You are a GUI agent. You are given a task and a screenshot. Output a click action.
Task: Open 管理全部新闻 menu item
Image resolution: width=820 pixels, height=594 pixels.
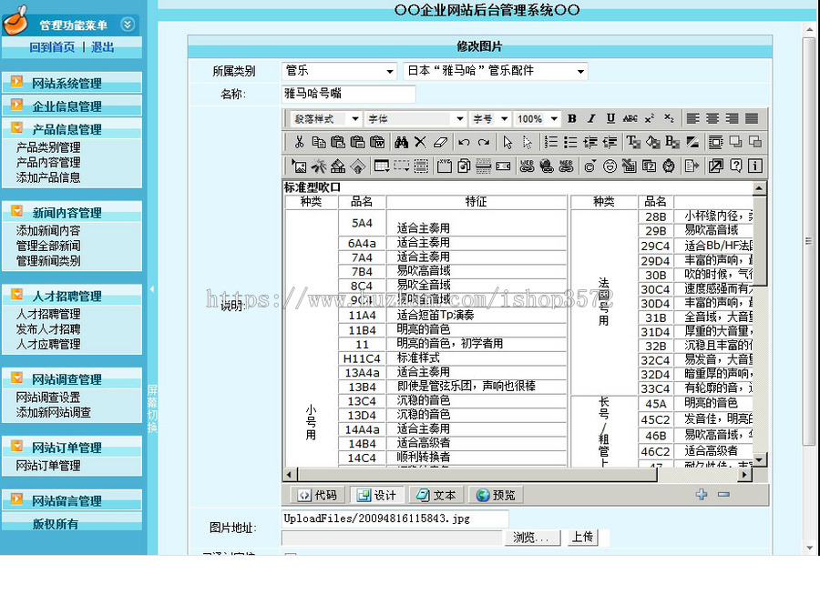click(x=48, y=246)
